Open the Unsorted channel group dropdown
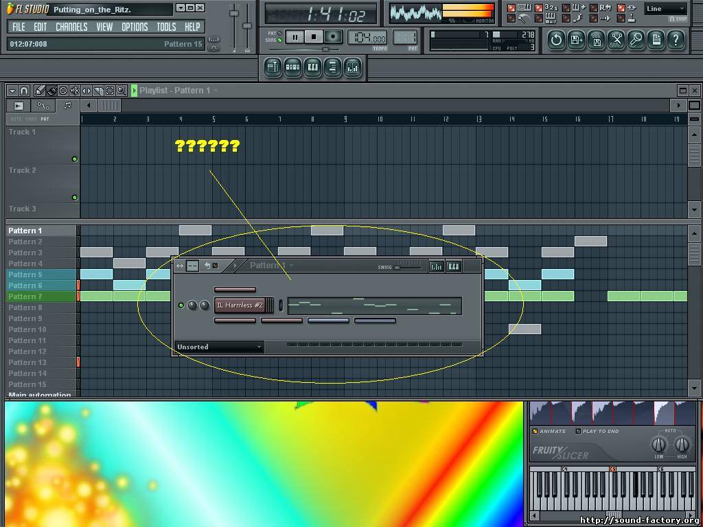This screenshot has height=527, width=703. pyautogui.click(x=219, y=347)
